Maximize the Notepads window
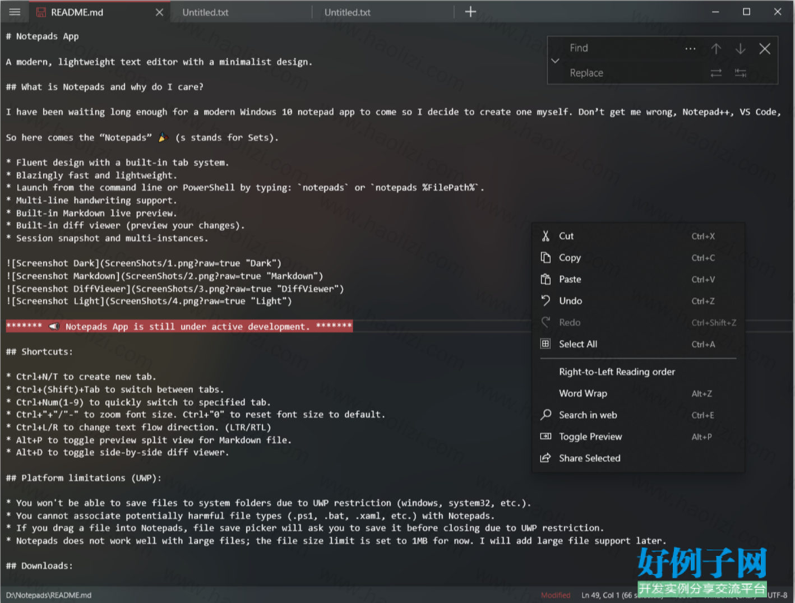795x603 pixels. tap(746, 12)
